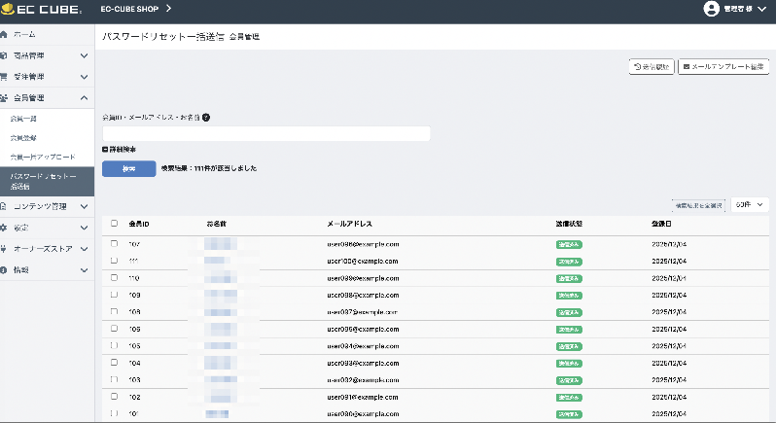776x423 pixels.
Task: Tick the checkbox for member ID 102
Action: click(x=115, y=397)
